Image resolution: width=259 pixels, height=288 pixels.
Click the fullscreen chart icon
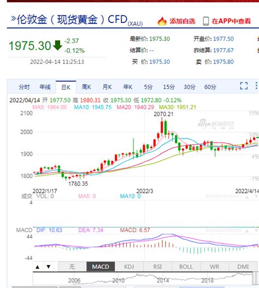click(x=244, y=86)
